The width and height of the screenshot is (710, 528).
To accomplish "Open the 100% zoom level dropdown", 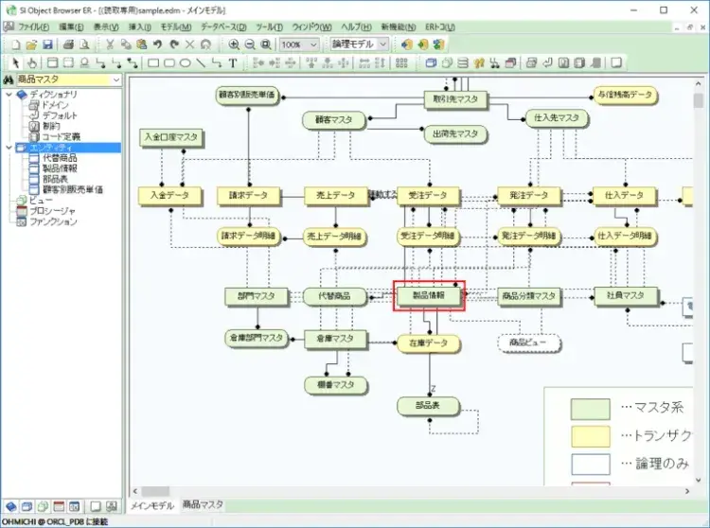I will point(313,44).
